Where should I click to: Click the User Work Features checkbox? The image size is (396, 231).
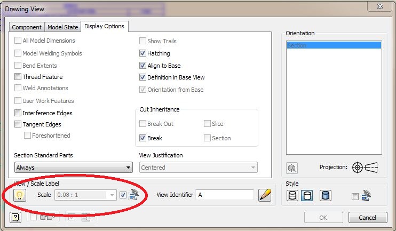tap(18, 100)
